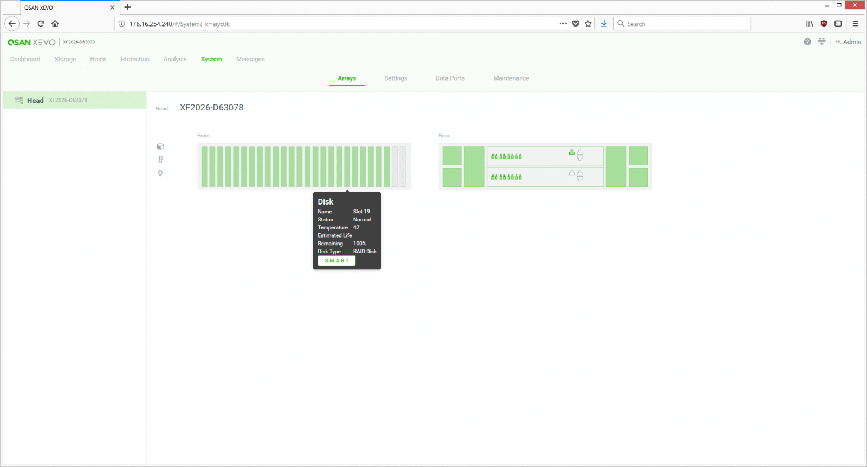Click the XF2026-D63078 heading text

(x=212, y=108)
